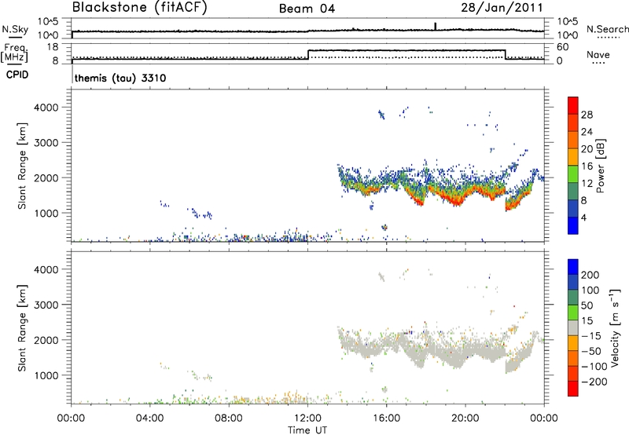Pick the gray Velocity segment between 15 and -15
This screenshot has height=435, width=629.
coord(573,327)
